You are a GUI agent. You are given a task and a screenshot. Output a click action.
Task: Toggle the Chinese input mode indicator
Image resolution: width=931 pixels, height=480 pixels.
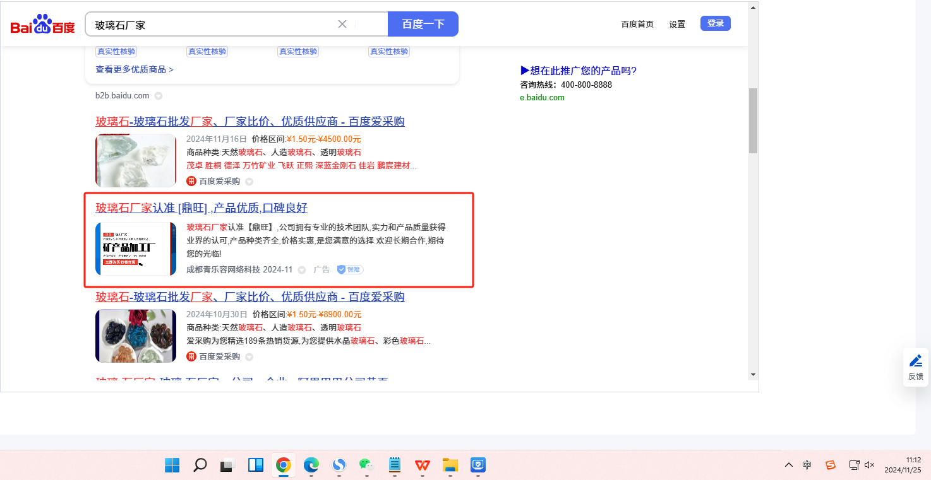[x=807, y=465]
